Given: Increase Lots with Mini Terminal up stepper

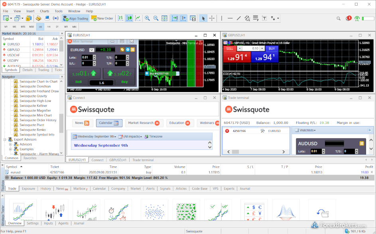Looking at the screenshot, I should [x=94, y=56].
